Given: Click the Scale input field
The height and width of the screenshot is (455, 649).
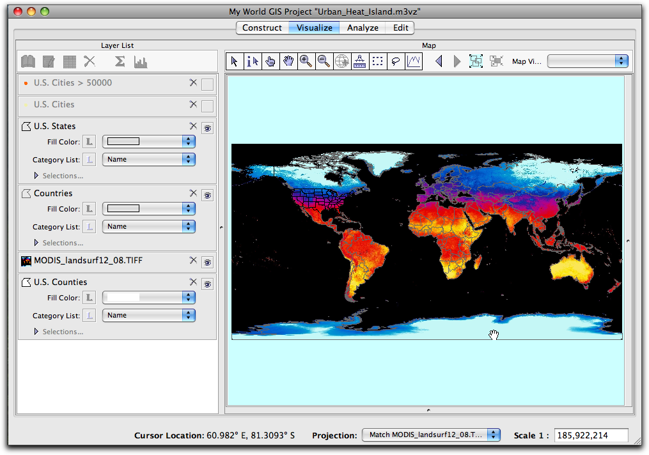Looking at the screenshot, I should [590, 435].
